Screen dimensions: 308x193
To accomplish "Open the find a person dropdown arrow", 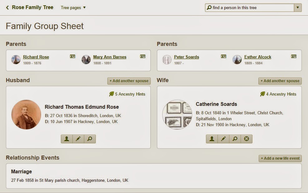I will click(298, 7).
